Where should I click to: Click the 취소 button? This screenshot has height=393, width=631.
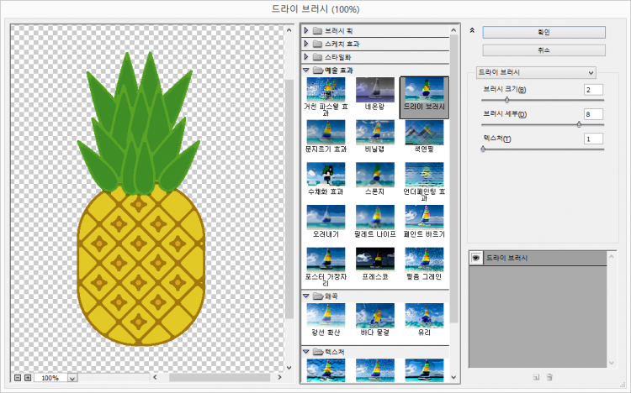pos(544,50)
